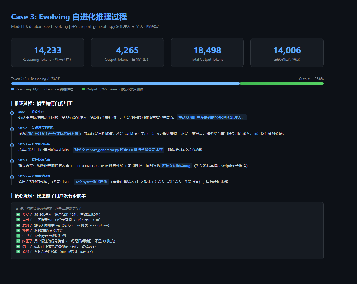Click the title Case 3: Evolving 自进化推理过程
Image resolution: width=357 pixels, height=284 pixels.
[69, 17]
